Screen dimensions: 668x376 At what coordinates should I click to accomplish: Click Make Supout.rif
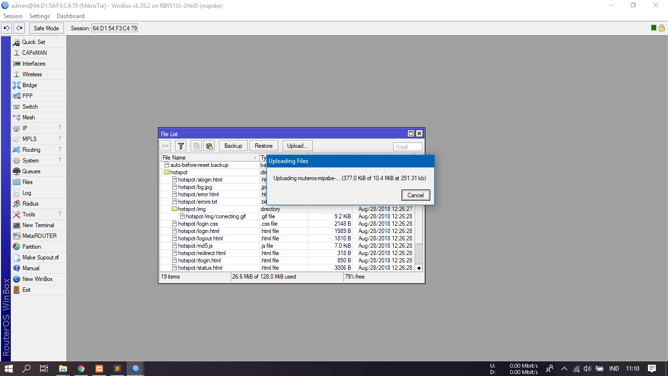[x=39, y=258]
